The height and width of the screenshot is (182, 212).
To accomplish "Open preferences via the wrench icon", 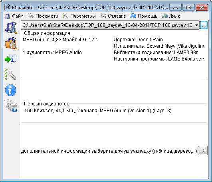I will (10, 75).
